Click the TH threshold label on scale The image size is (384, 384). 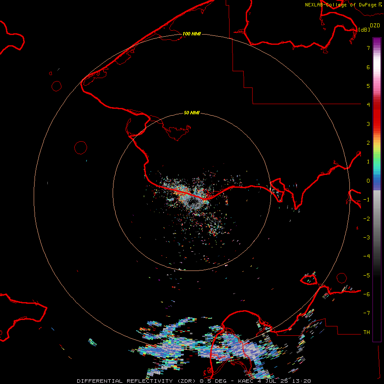pyautogui.click(x=367, y=332)
